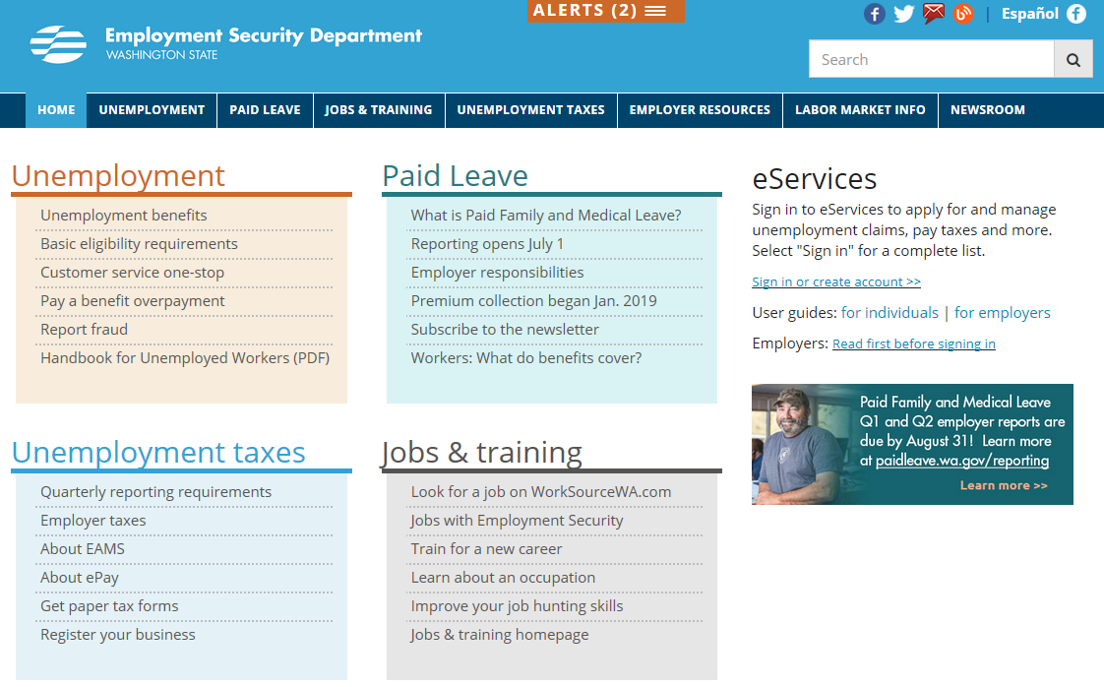Open Jobs & training homepage link
This screenshot has width=1104, height=687.
click(499, 635)
